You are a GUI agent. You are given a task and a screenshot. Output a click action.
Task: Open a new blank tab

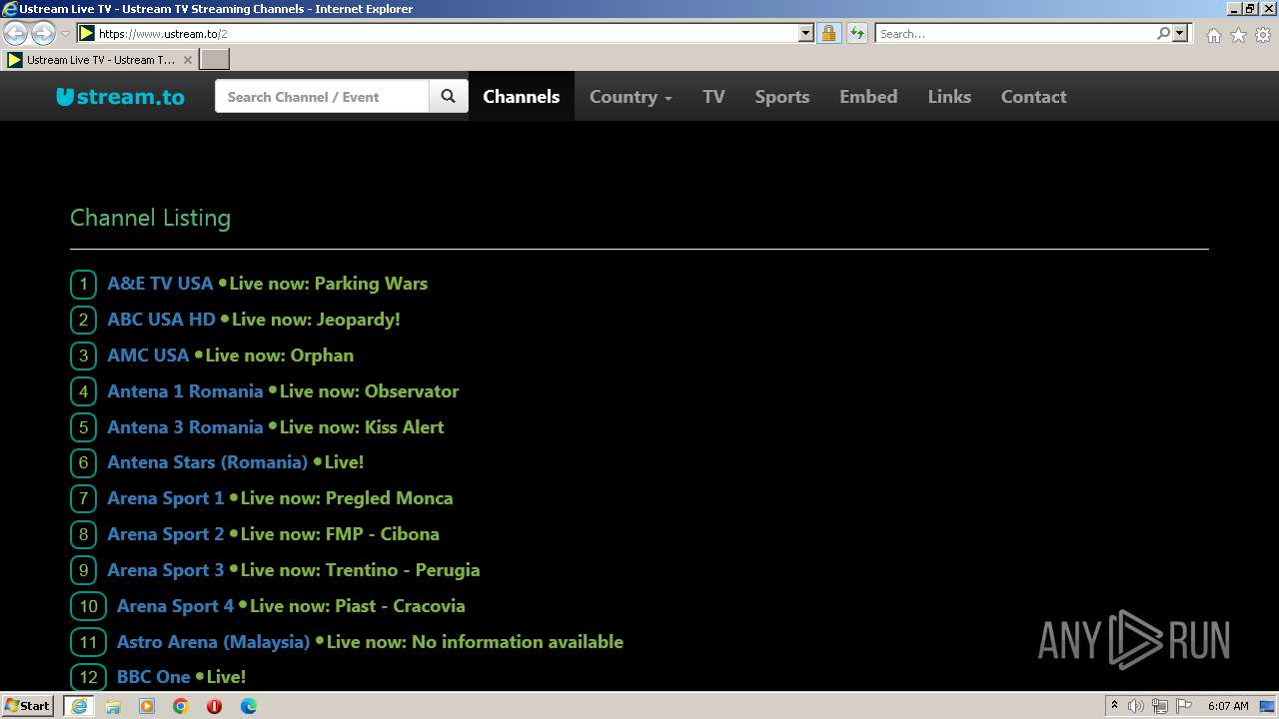(215, 59)
